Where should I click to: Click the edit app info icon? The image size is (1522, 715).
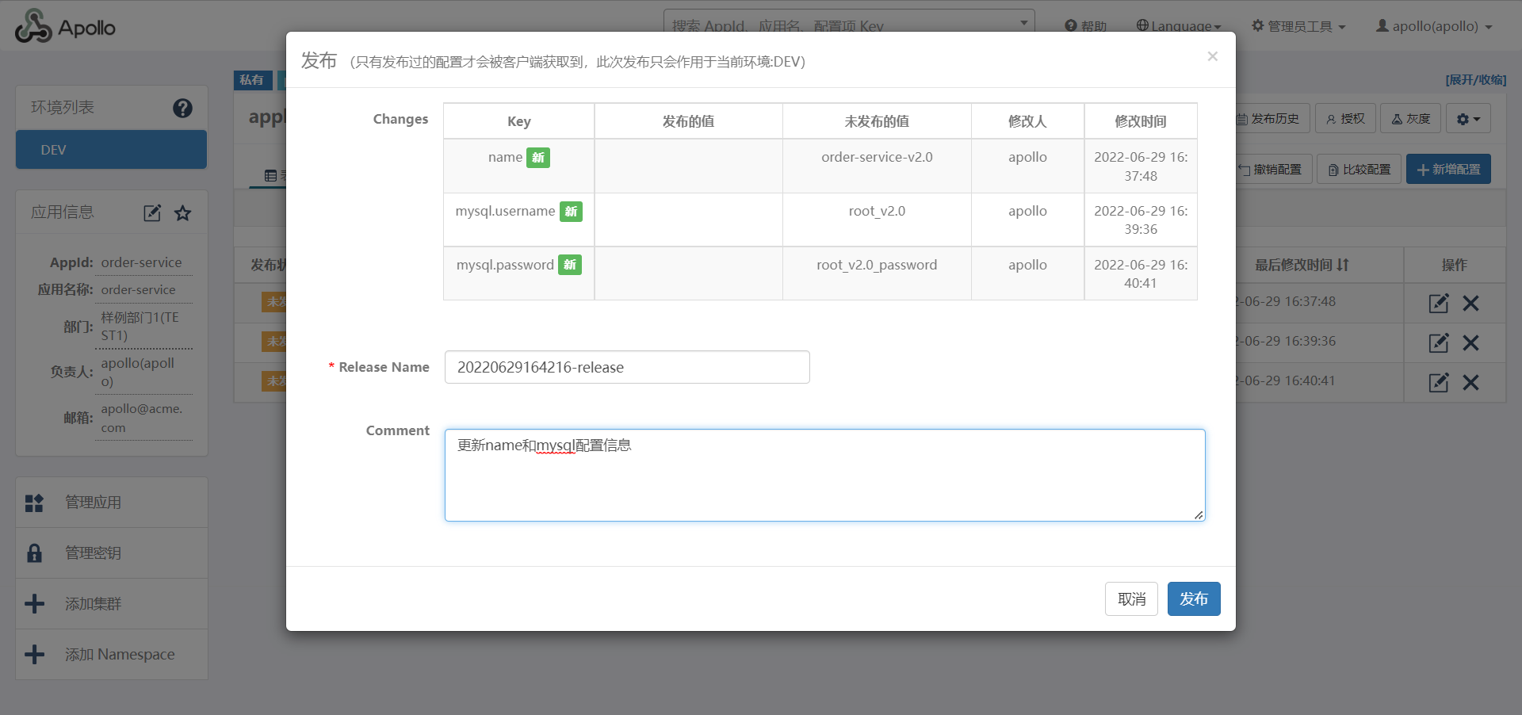tap(152, 212)
